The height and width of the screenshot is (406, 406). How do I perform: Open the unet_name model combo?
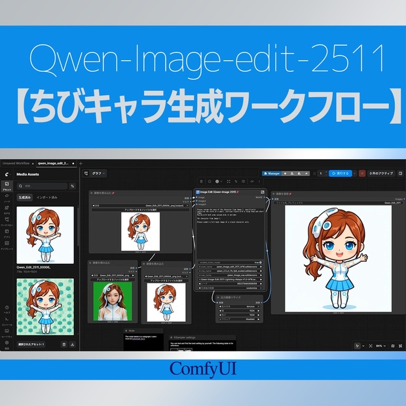(230, 267)
